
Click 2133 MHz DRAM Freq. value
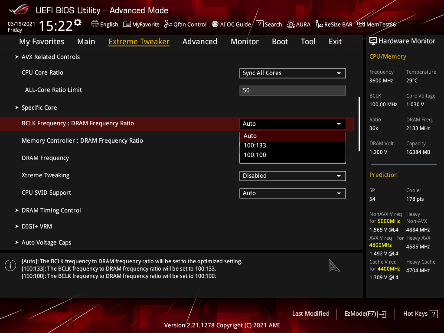pyautogui.click(x=418, y=128)
